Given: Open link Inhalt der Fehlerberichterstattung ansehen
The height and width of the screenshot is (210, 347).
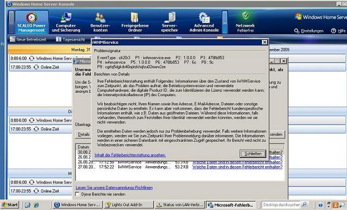Looking at the screenshot, I should tap(130, 155).
